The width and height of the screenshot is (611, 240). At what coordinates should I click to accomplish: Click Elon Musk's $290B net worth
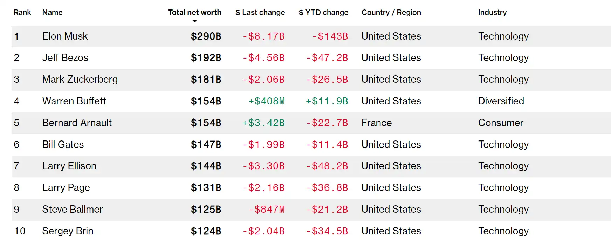pos(206,36)
